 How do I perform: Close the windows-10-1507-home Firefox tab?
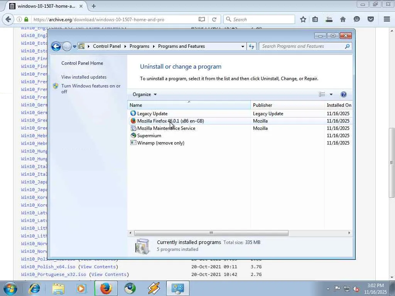pos(81,6)
